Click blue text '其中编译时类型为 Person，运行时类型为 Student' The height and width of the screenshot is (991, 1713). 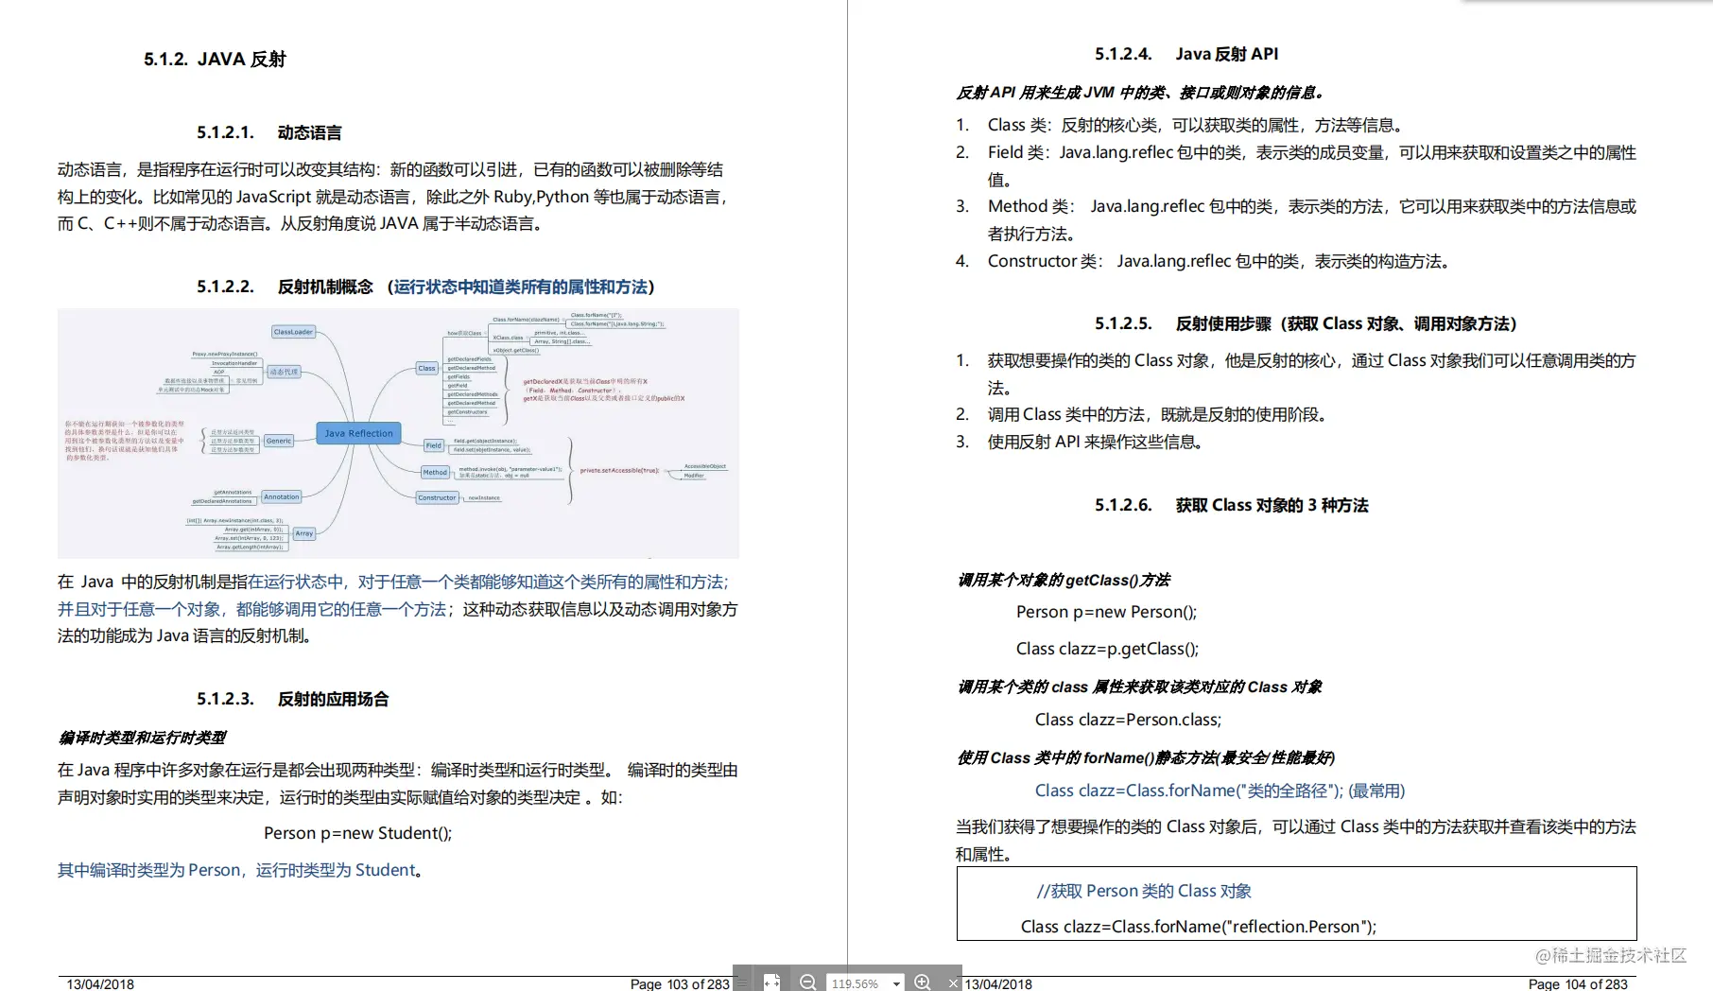coord(236,870)
